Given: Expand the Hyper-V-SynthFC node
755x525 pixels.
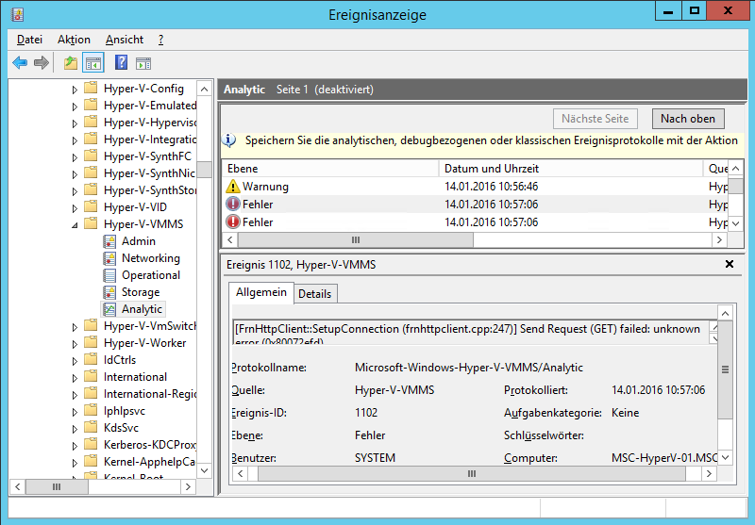Looking at the screenshot, I should tap(75, 157).
